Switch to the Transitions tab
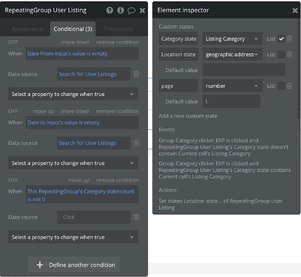301x277 pixels. pos(118,29)
